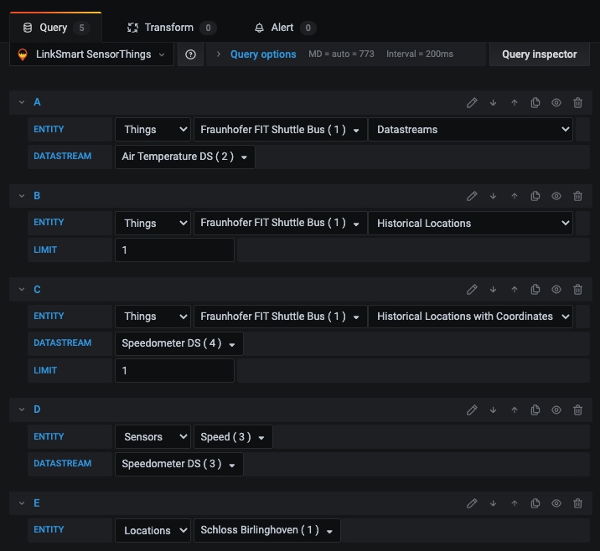The height and width of the screenshot is (551, 600).
Task: Duplicate query D
Action: [x=535, y=410]
